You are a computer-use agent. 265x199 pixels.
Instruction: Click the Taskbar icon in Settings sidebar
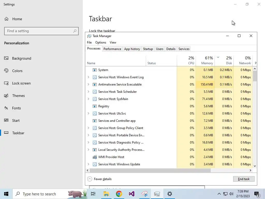[x=6, y=133]
